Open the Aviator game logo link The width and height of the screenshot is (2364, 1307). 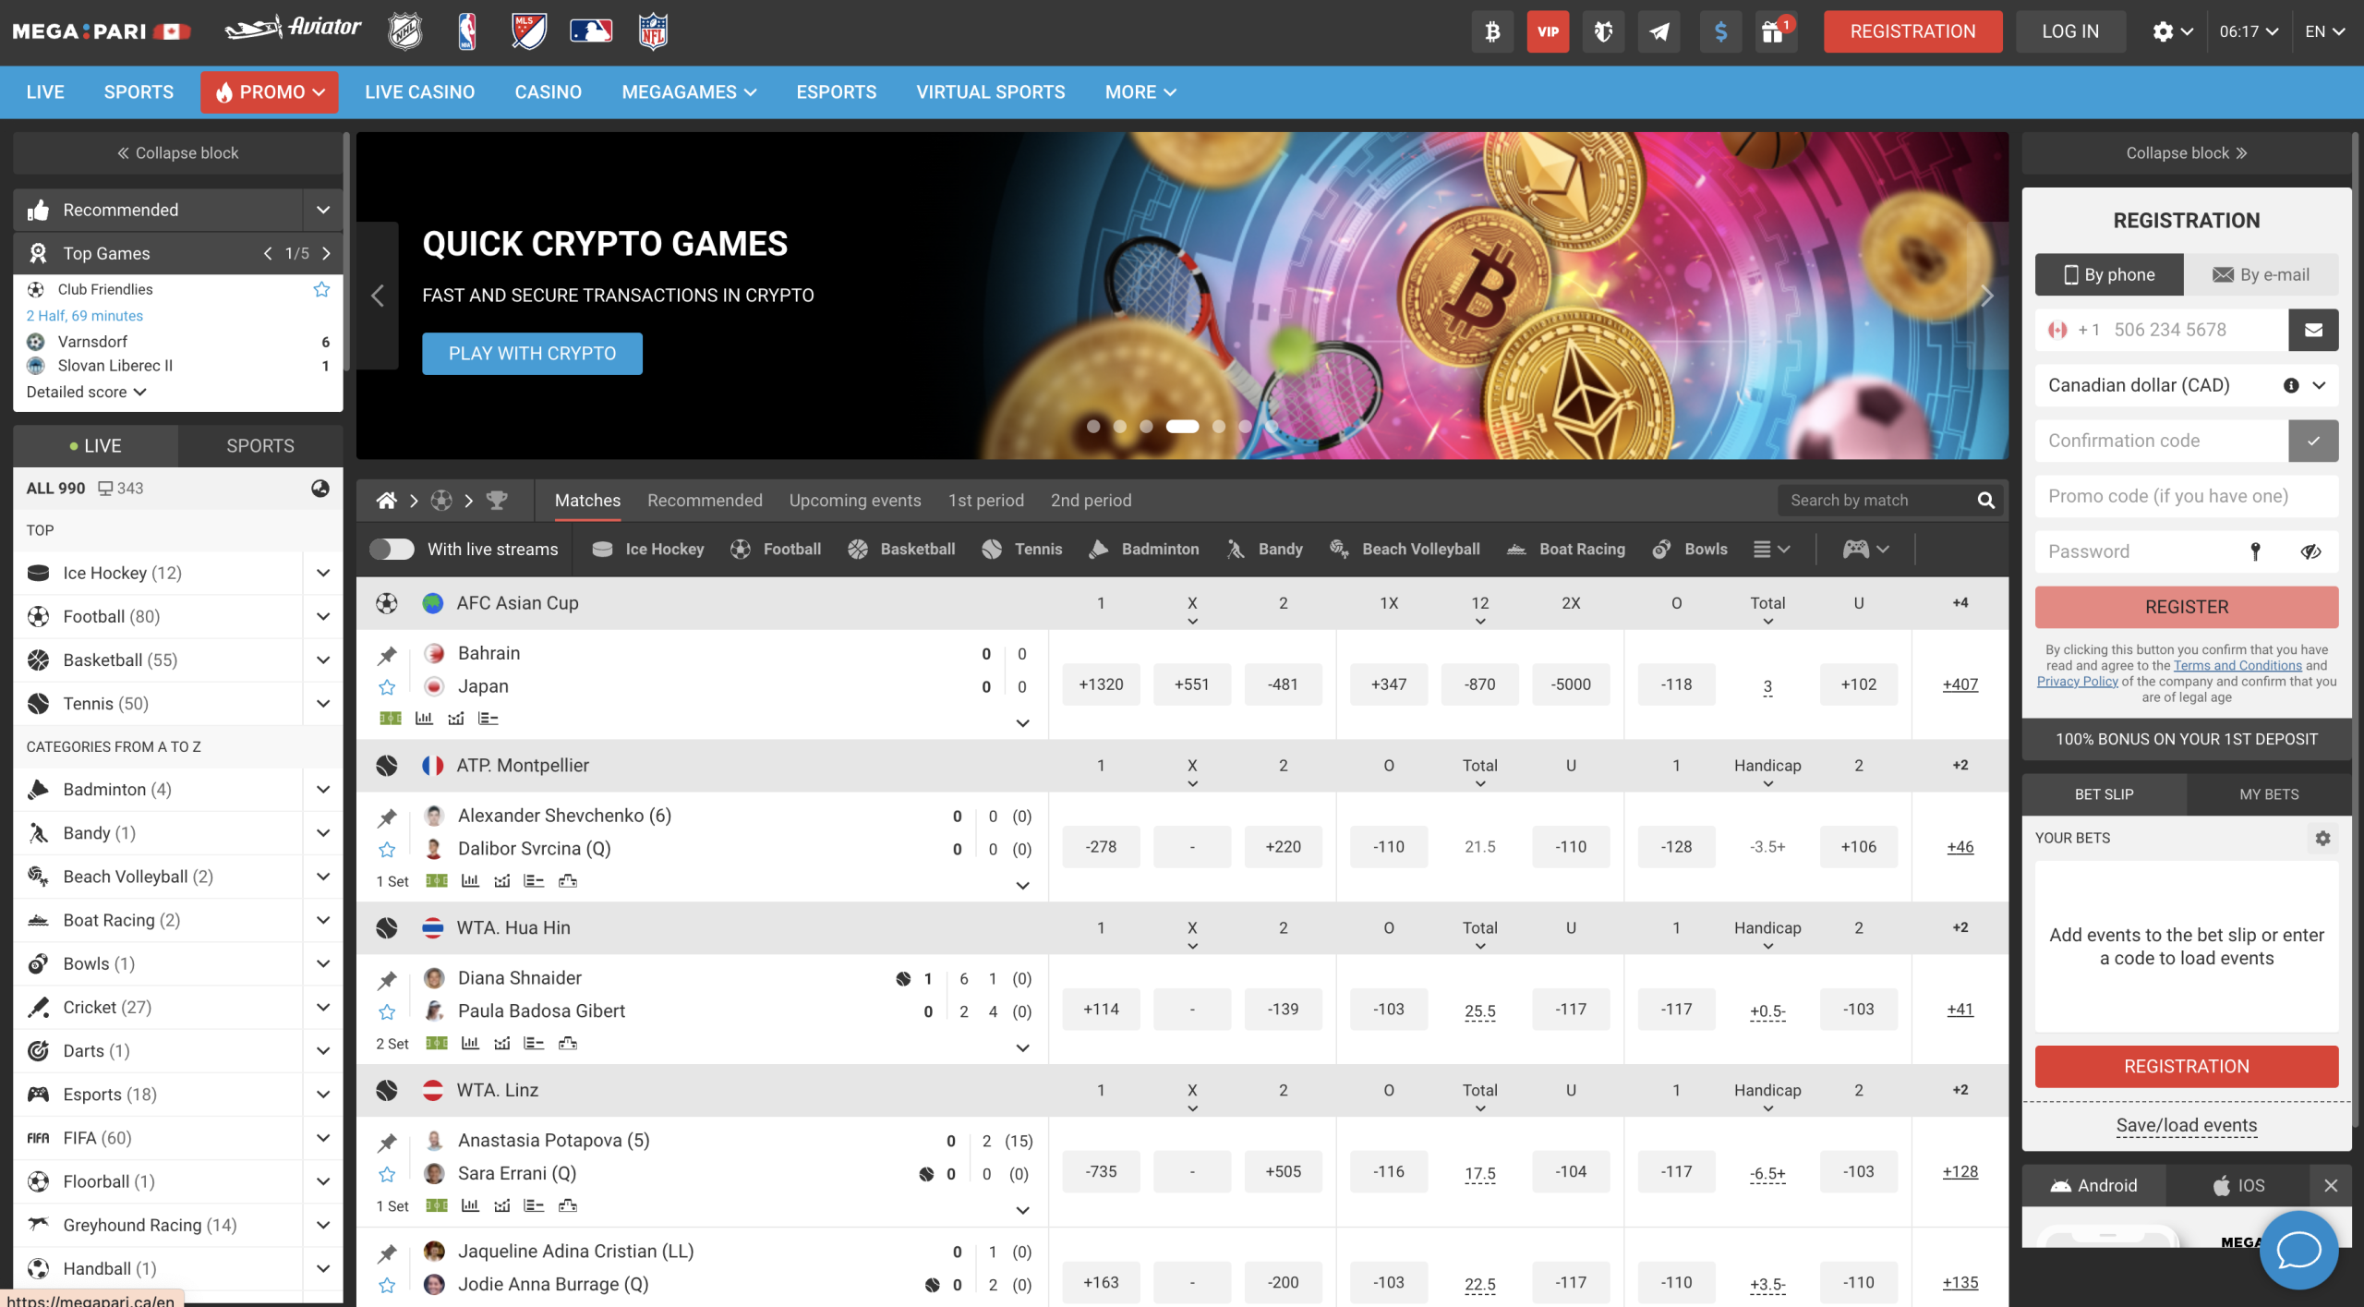coord(293,29)
